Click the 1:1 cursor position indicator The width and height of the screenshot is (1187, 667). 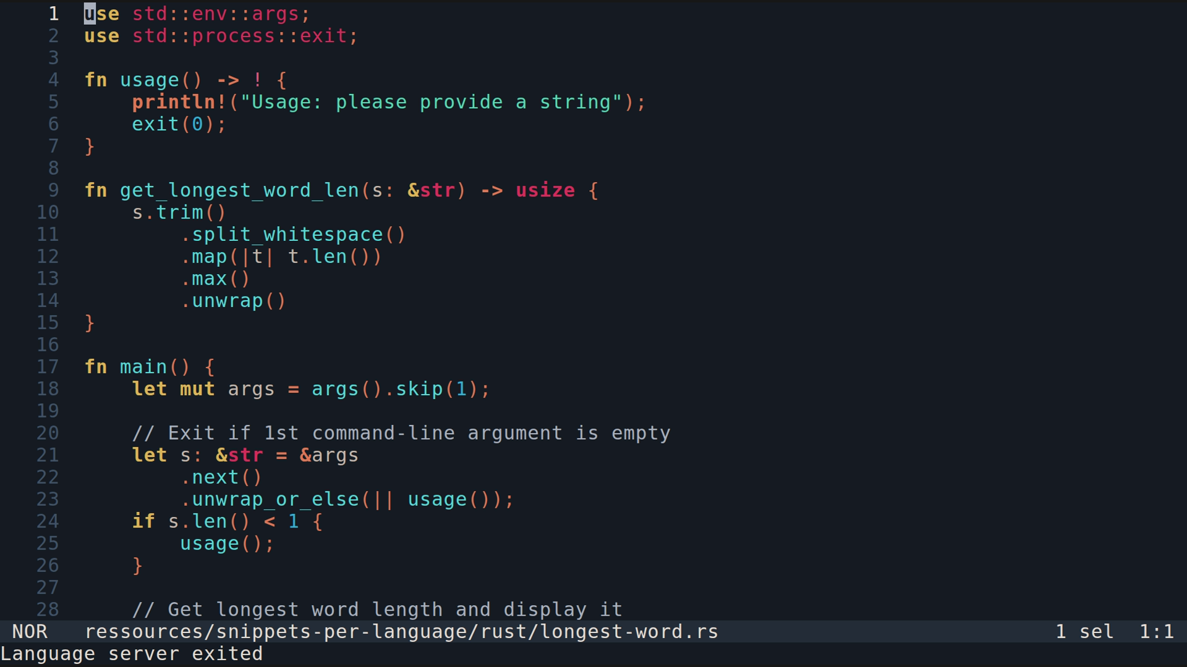click(1156, 632)
